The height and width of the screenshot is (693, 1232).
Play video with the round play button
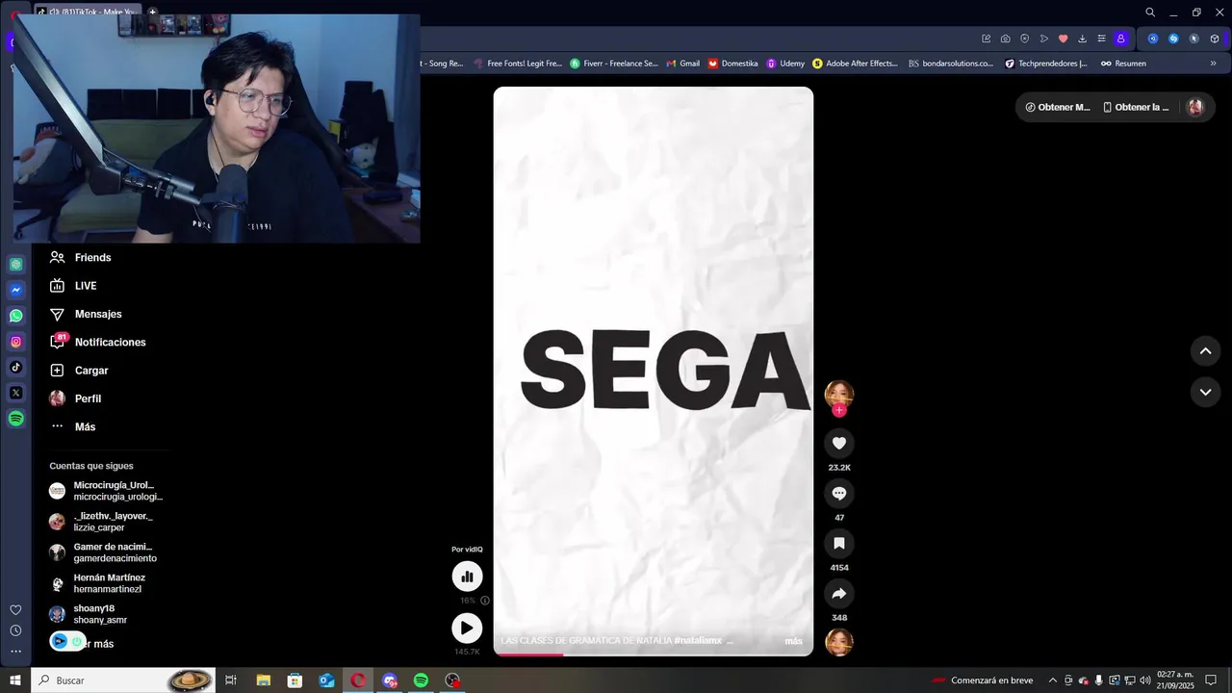point(467,629)
